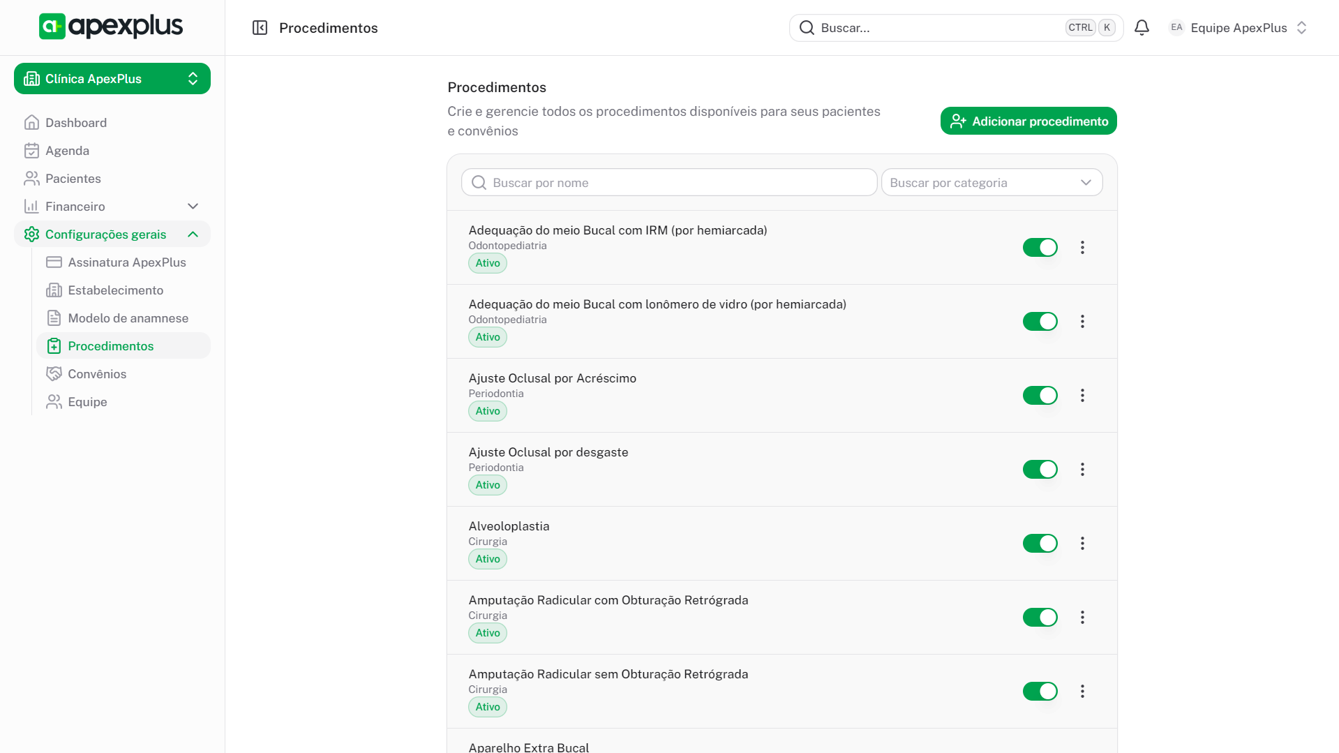The image size is (1339, 753).
Task: Open the Buscar por categoria dropdown
Action: (x=991, y=183)
